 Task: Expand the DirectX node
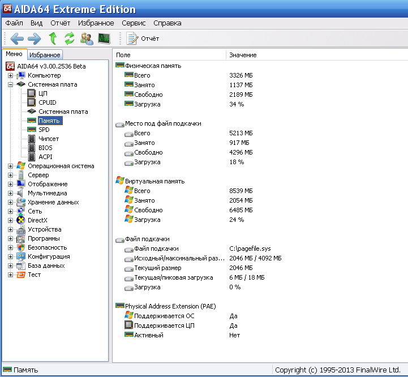click(x=10, y=221)
